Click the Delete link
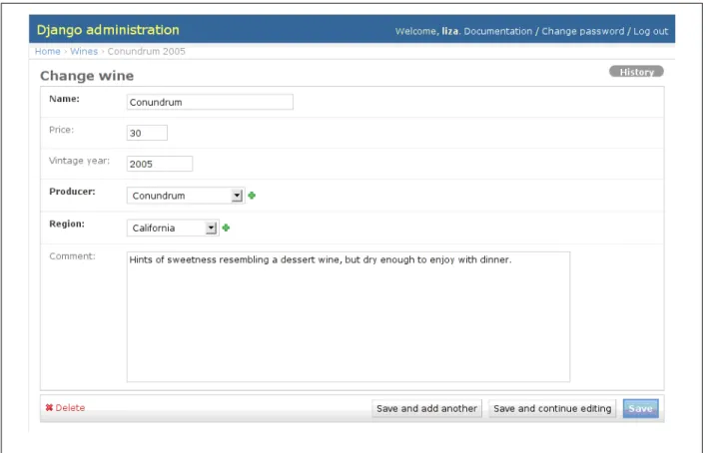Screen dimensions: 706x453 tap(70, 407)
